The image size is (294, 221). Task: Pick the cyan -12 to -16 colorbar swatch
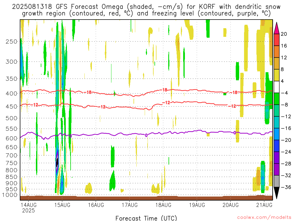click(x=276, y=122)
